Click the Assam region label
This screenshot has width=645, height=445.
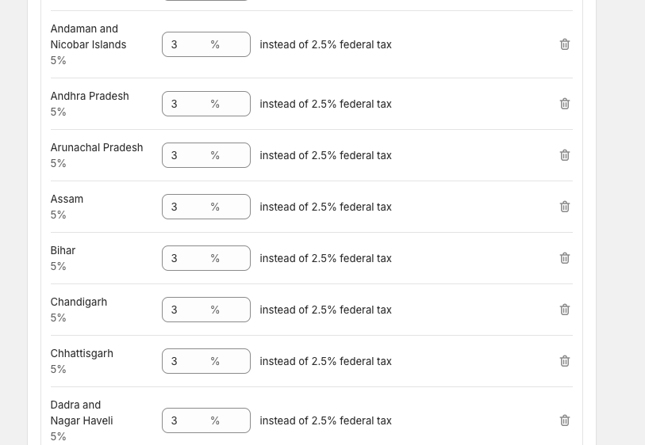(x=67, y=199)
